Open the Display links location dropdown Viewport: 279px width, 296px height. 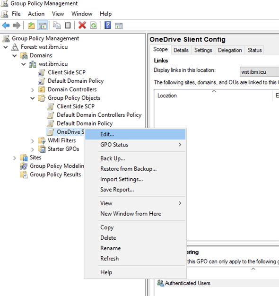click(259, 72)
